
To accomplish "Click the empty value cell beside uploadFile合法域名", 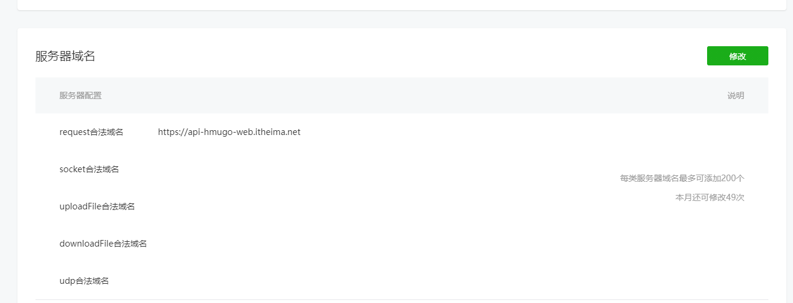I will [300, 206].
